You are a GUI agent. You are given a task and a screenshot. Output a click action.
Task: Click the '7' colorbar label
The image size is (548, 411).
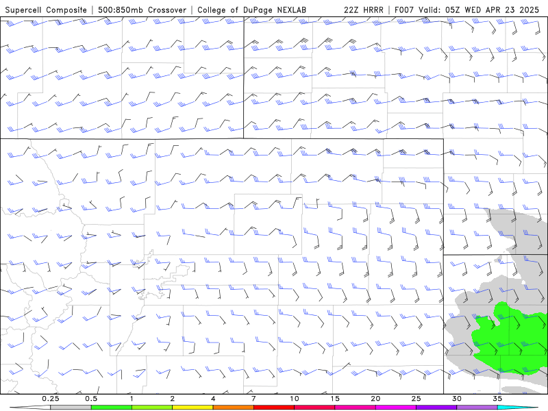pos(253,399)
